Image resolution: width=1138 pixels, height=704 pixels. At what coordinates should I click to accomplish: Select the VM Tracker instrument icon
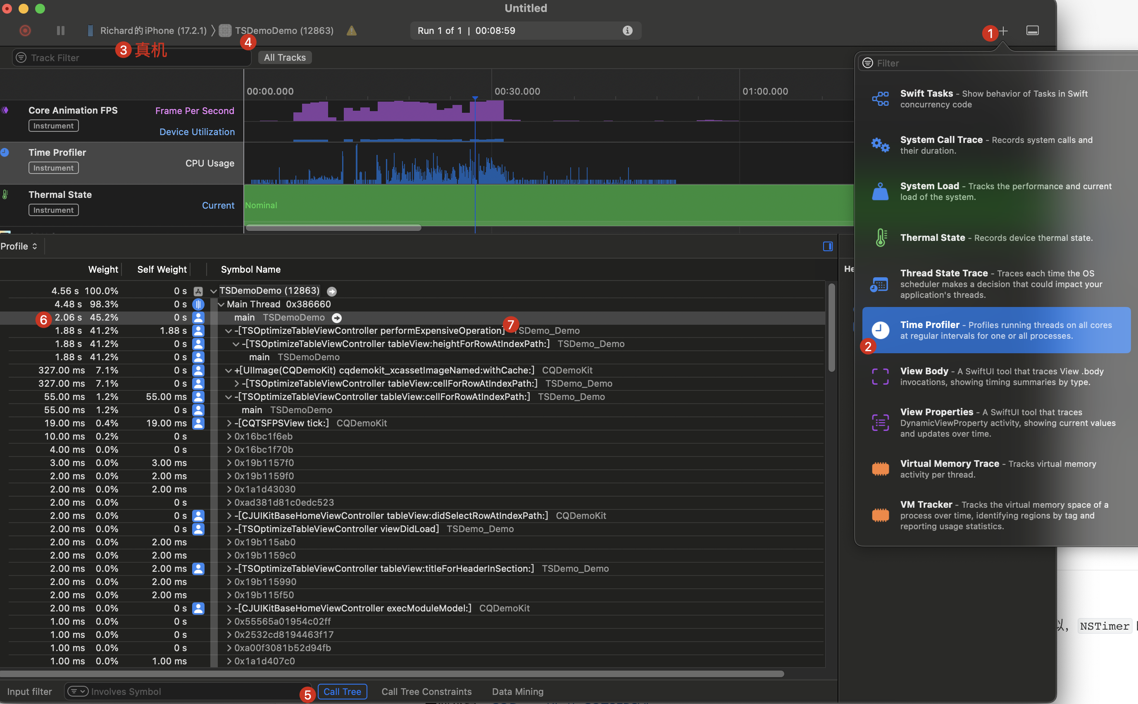click(880, 515)
